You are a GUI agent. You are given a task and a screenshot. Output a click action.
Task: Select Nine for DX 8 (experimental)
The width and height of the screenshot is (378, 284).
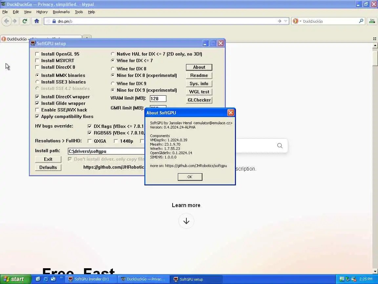113,75
